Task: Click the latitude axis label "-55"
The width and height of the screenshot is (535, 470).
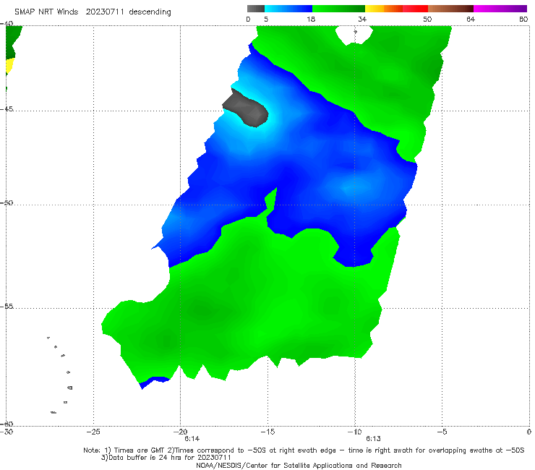Action: coord(7,307)
